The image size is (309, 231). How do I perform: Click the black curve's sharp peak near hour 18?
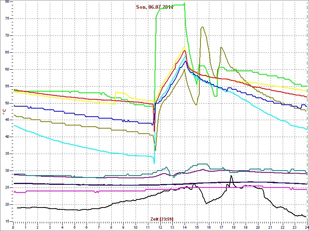(231, 176)
